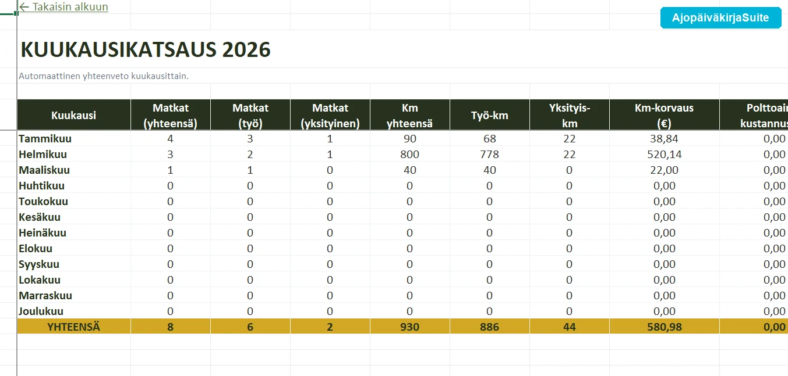This screenshot has height=376, width=788.
Task: Select the total Matkat (yksityinen) value 2
Action: 330,327
